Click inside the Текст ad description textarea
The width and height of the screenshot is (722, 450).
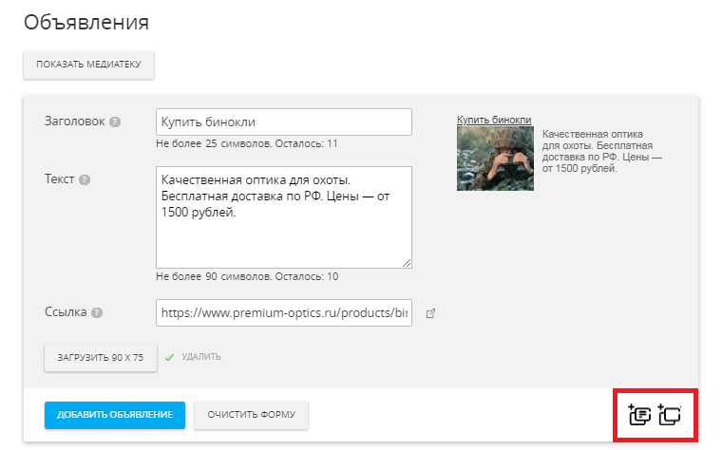[283, 216]
